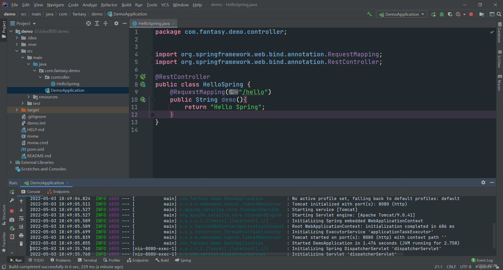The width and height of the screenshot is (503, 270).
Task: Open the Spring tool window
Action: [183, 260]
